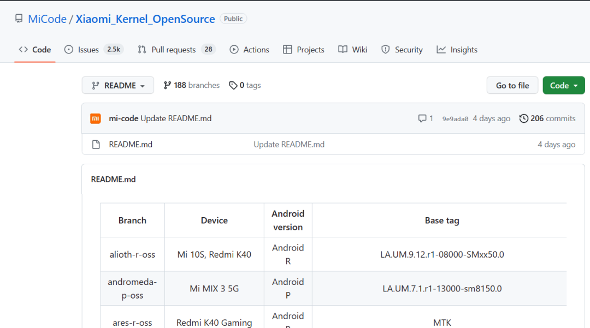Click the branches fork icon
Screen dimensions: 590x328
pyautogui.click(x=167, y=85)
